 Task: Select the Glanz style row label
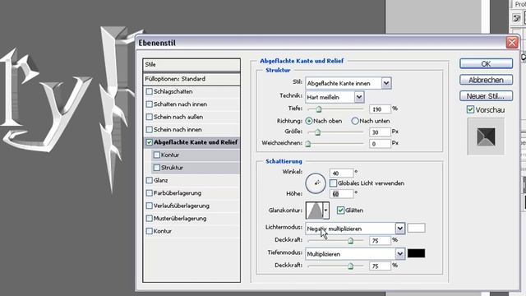tap(161, 180)
